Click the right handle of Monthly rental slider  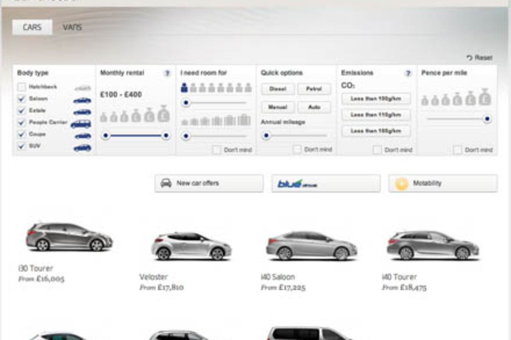pyautogui.click(x=166, y=136)
